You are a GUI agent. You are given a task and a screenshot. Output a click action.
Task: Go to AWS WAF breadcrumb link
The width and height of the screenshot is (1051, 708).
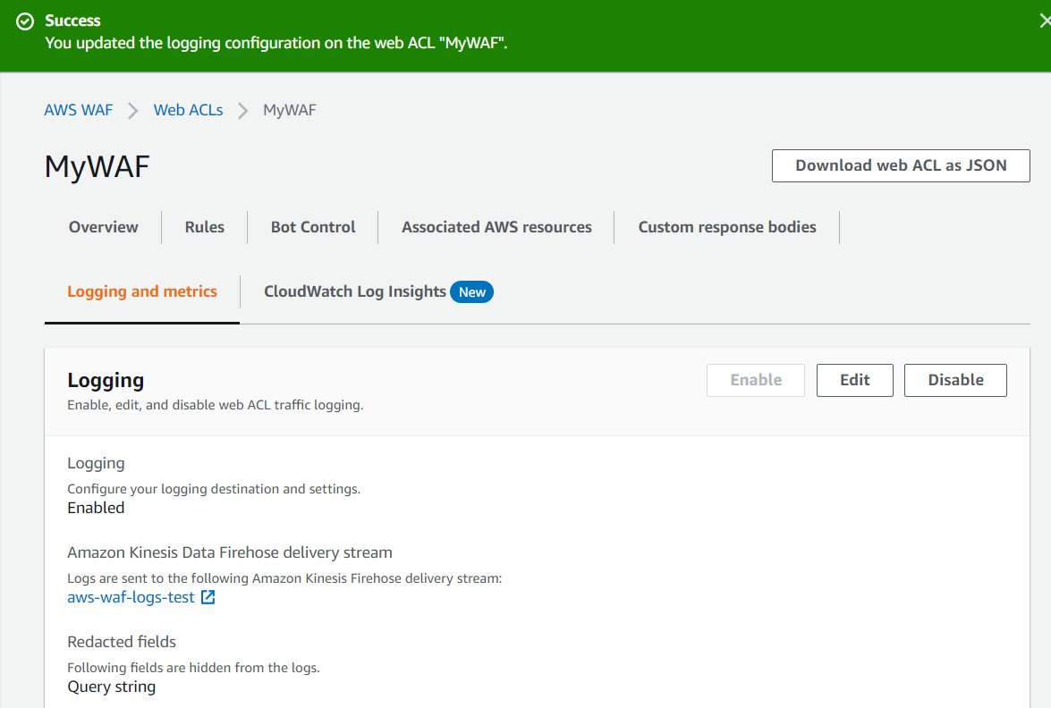click(x=79, y=110)
